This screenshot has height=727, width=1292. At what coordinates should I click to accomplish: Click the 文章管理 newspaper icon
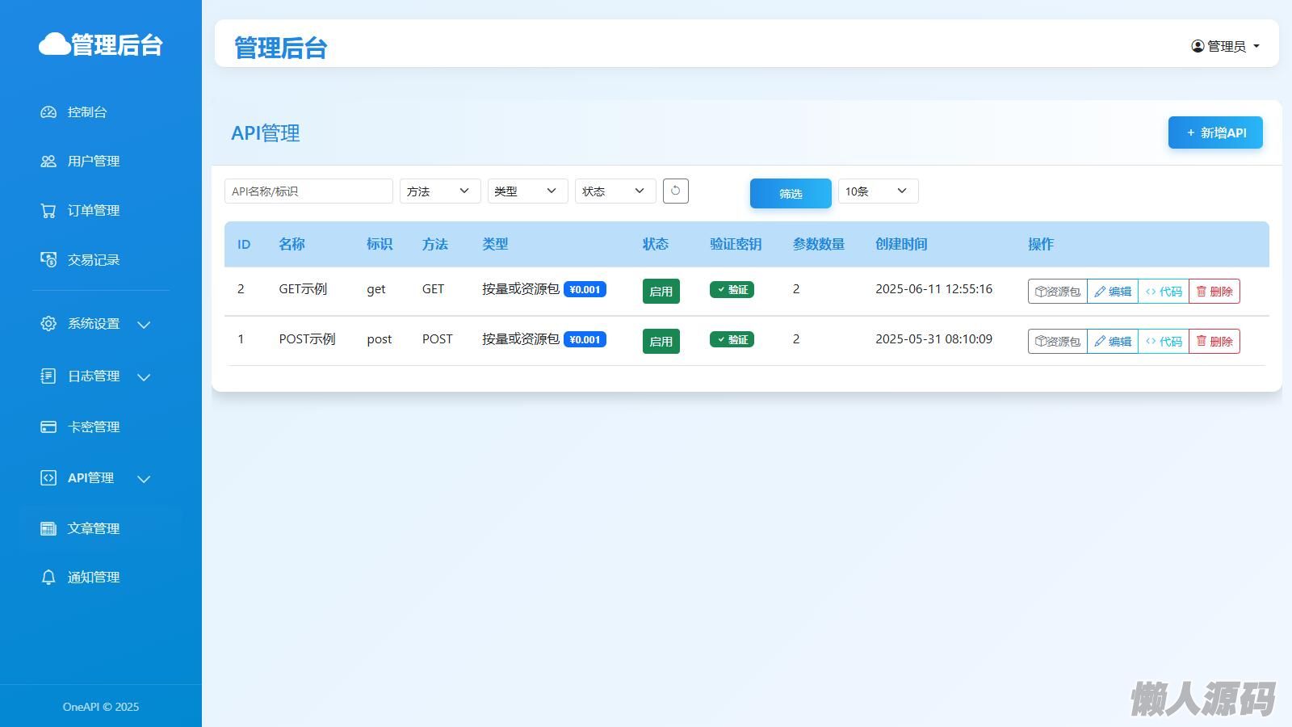48,529
